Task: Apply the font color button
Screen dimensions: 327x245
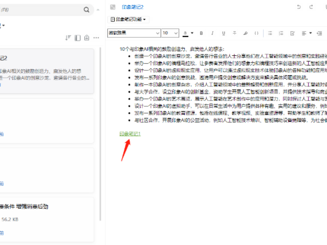Action: tap(185, 33)
